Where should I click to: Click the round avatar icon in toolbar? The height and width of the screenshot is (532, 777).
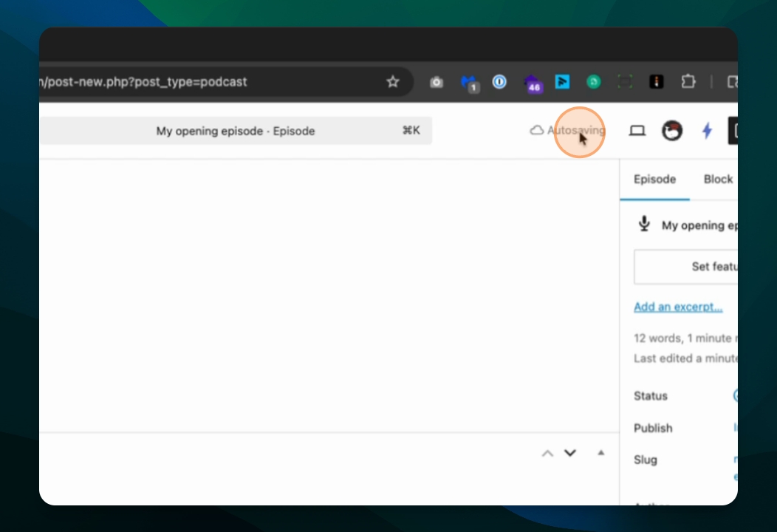pyautogui.click(x=672, y=131)
